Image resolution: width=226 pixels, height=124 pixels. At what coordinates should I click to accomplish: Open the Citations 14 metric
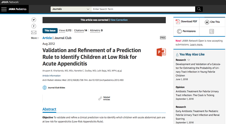pos(80,30)
